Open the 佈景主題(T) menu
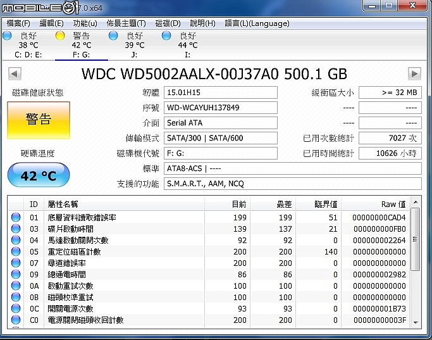Image resolution: width=432 pixels, height=340 pixels. pos(126,23)
